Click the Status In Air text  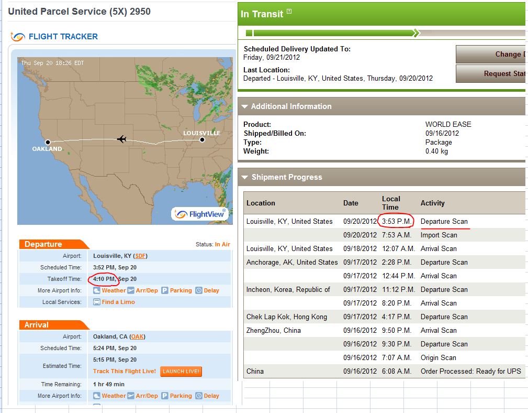click(x=213, y=244)
